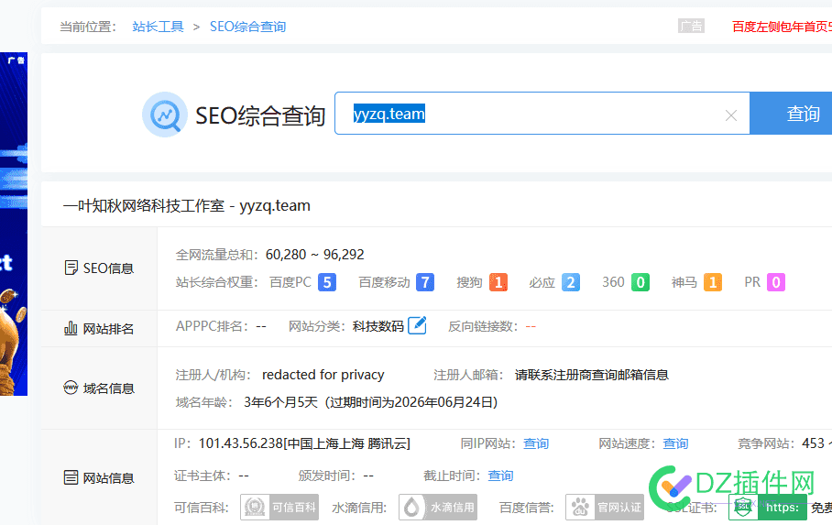Click the red 百度左侧包年首页 ad link

point(782,27)
